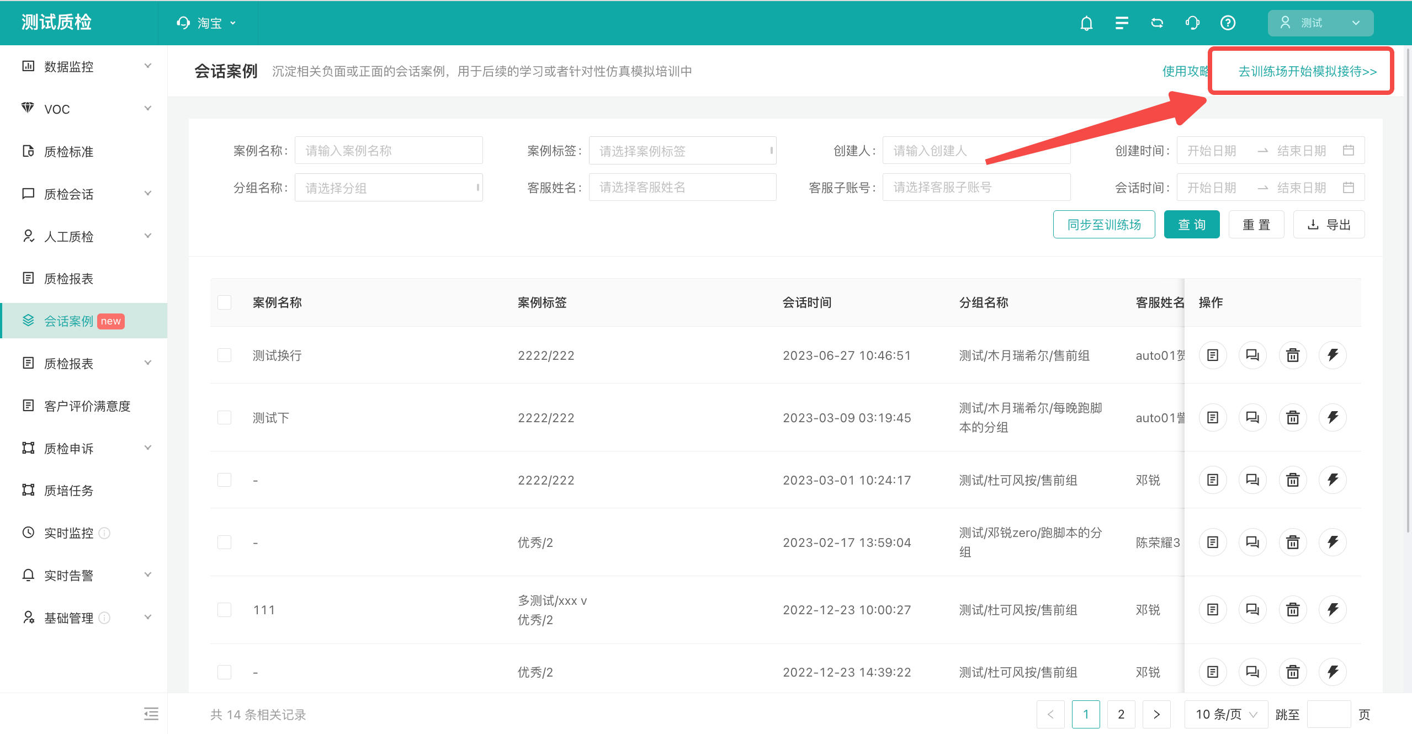Viewport: 1412px width, 734px height.
Task: Check the box for the 111 row
Action: [224, 609]
